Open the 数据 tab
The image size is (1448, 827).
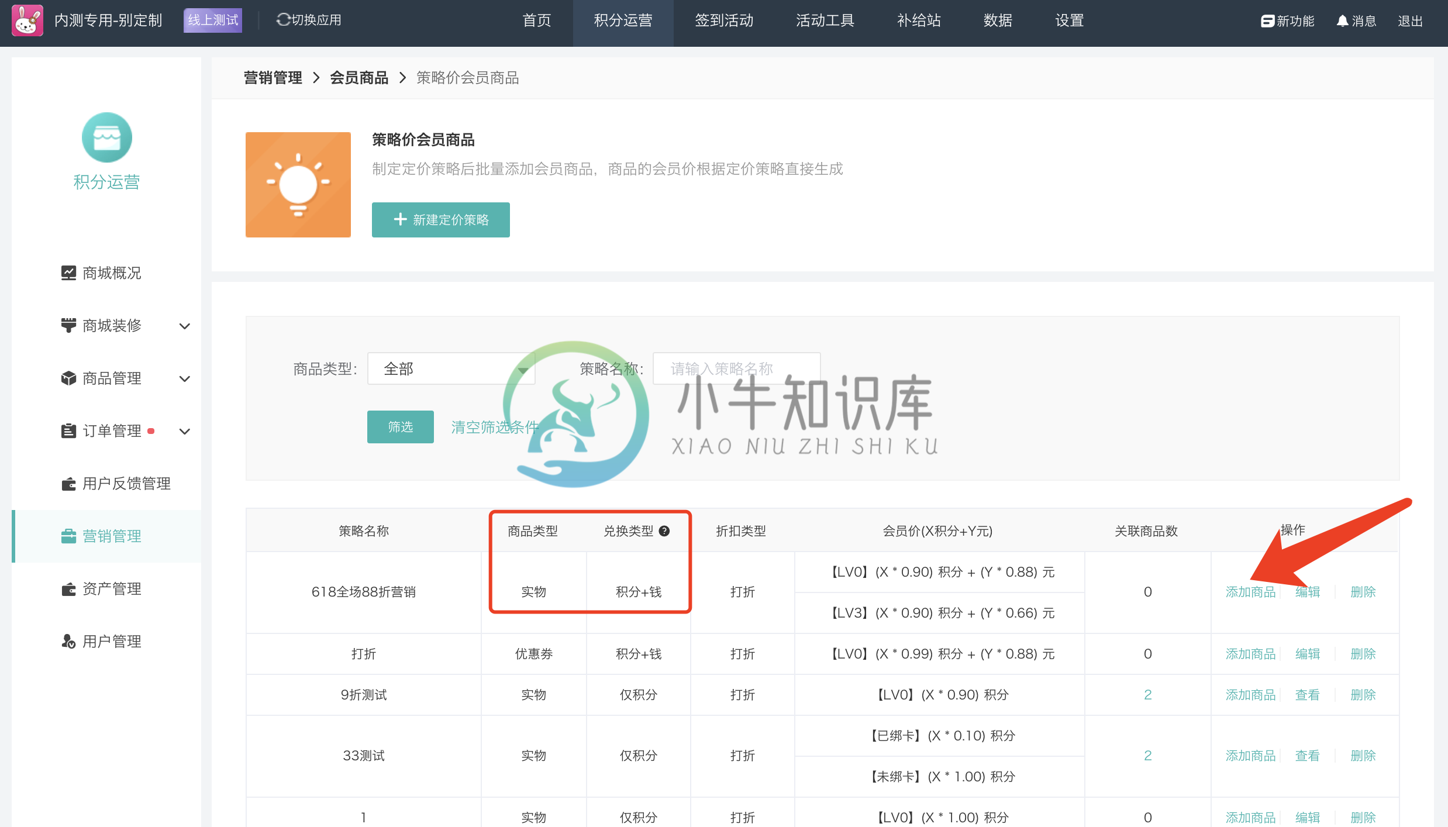pyautogui.click(x=998, y=20)
